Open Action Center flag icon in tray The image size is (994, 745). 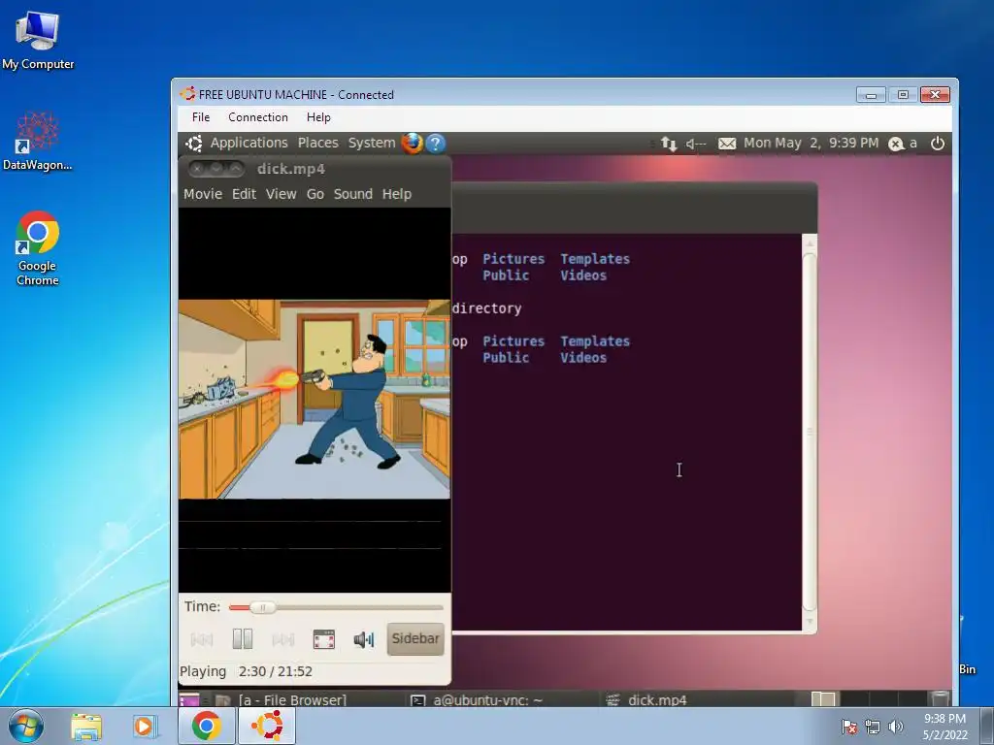(x=848, y=727)
